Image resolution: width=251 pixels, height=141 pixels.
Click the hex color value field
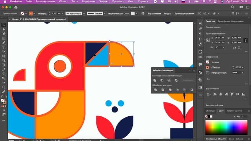(242, 117)
